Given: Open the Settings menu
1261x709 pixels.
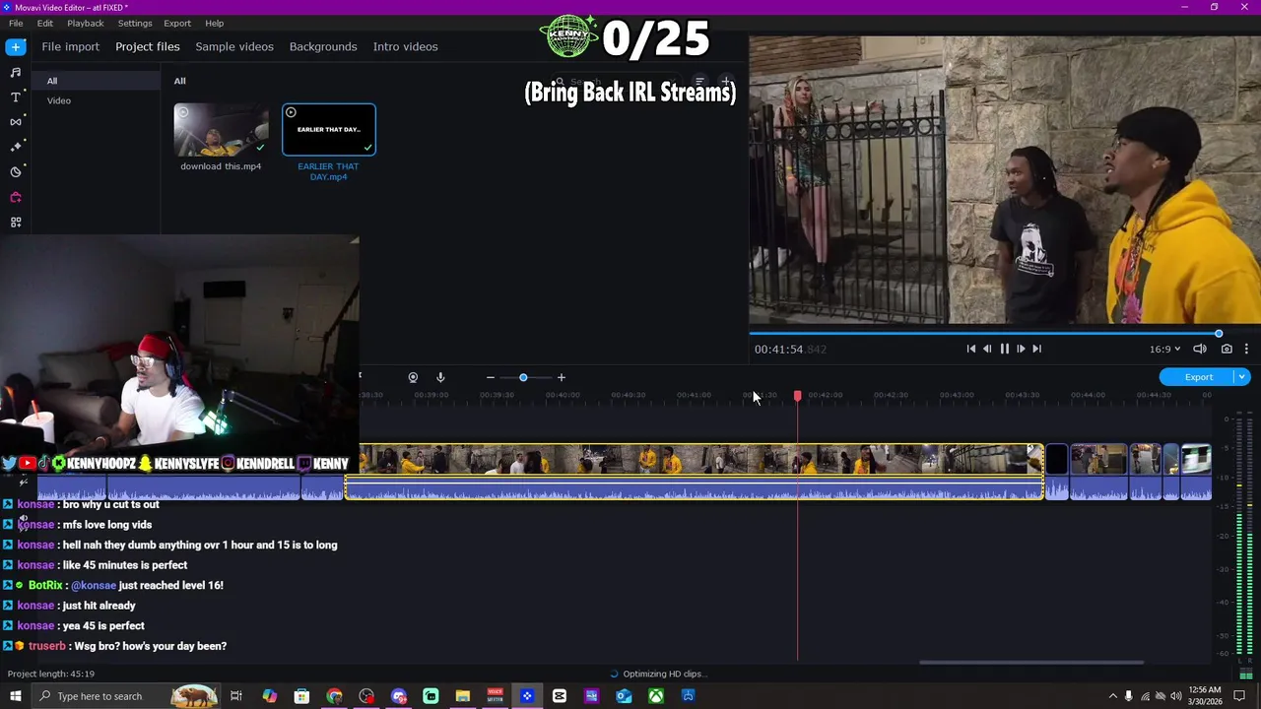Looking at the screenshot, I should (135, 23).
